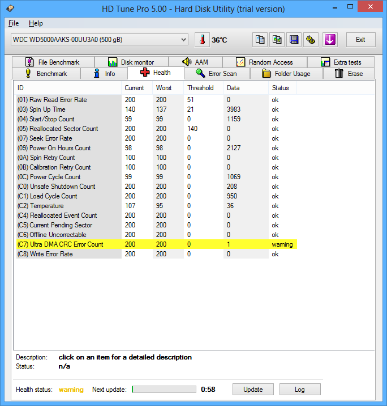Click the Current column header
The height and width of the screenshot is (406, 387).
point(137,88)
